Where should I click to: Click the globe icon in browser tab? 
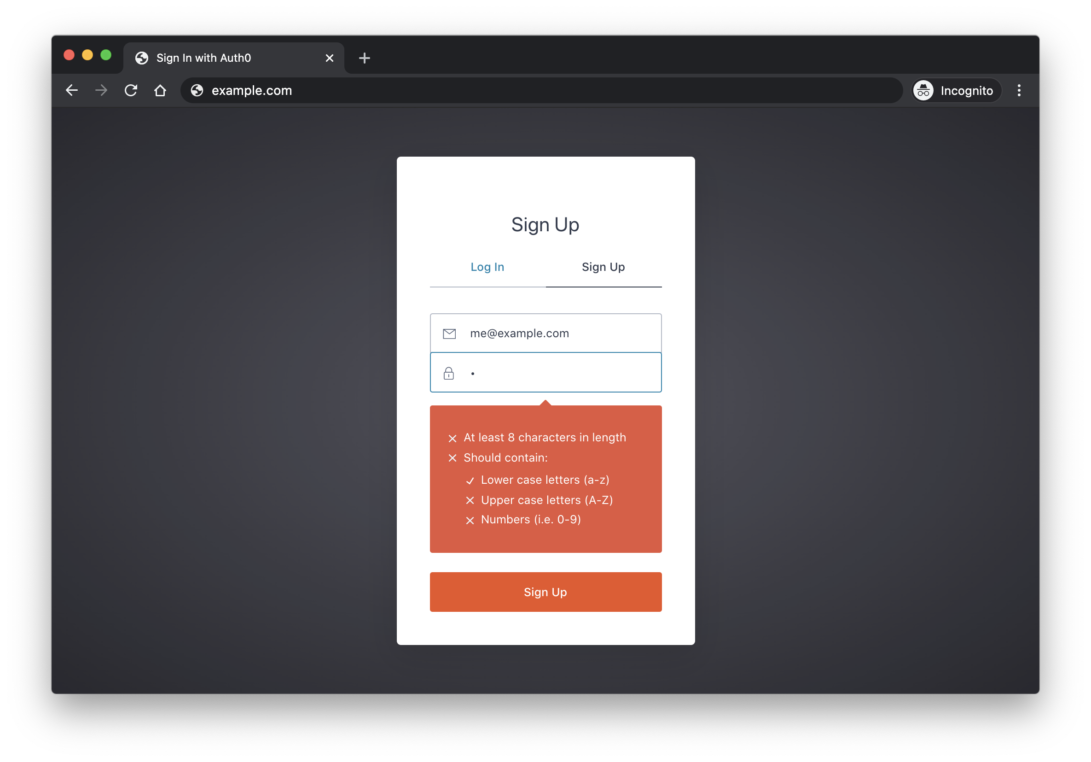click(139, 57)
